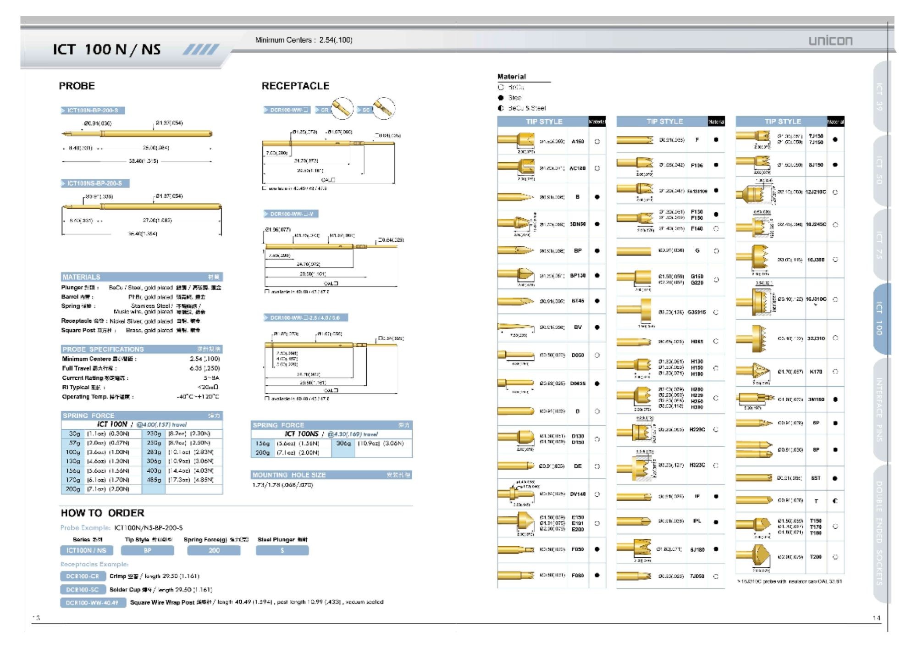Switch to the ICT 39 side tab
917x648 pixels.
[x=879, y=96]
